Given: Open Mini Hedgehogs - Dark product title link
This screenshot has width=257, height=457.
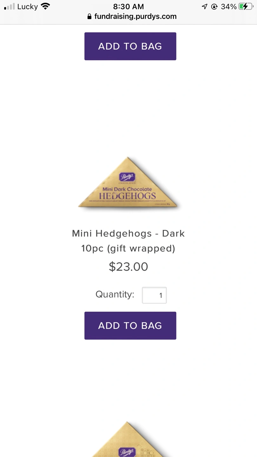Looking at the screenshot, I should [x=128, y=241].
